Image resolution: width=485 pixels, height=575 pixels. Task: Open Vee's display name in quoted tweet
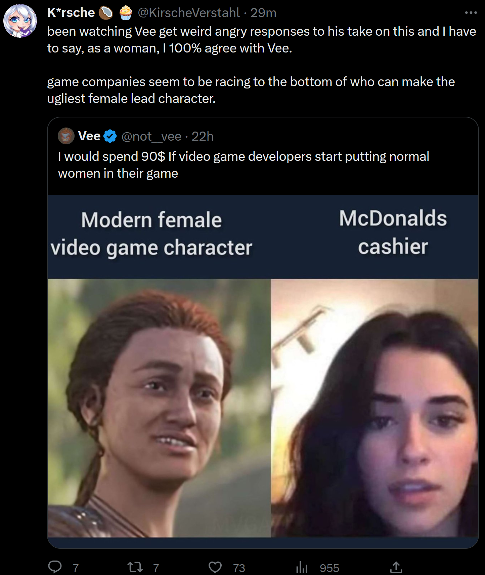89,136
